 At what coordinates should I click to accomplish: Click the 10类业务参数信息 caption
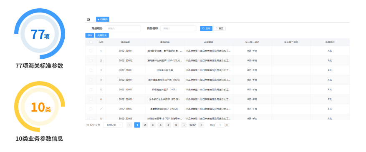(x=40, y=139)
